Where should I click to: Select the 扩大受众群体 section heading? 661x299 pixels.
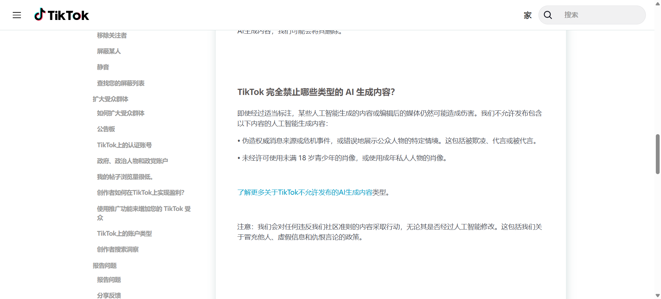[x=111, y=99]
